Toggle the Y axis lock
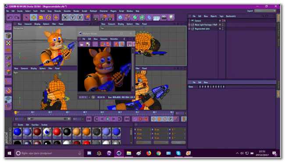 tap(72, 18)
